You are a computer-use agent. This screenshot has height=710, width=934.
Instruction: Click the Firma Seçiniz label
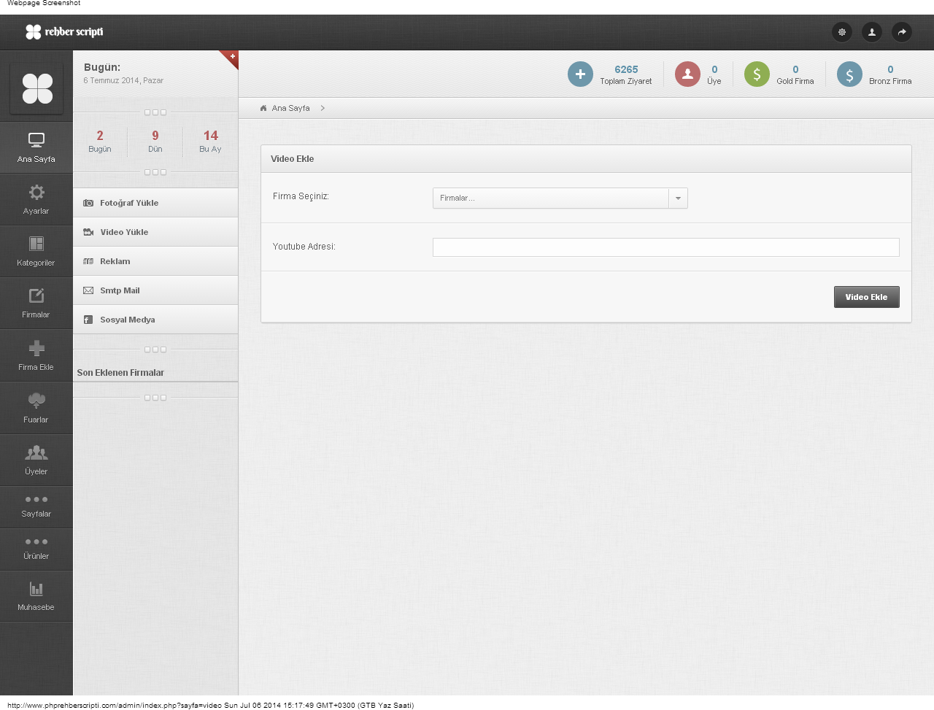pyautogui.click(x=301, y=196)
